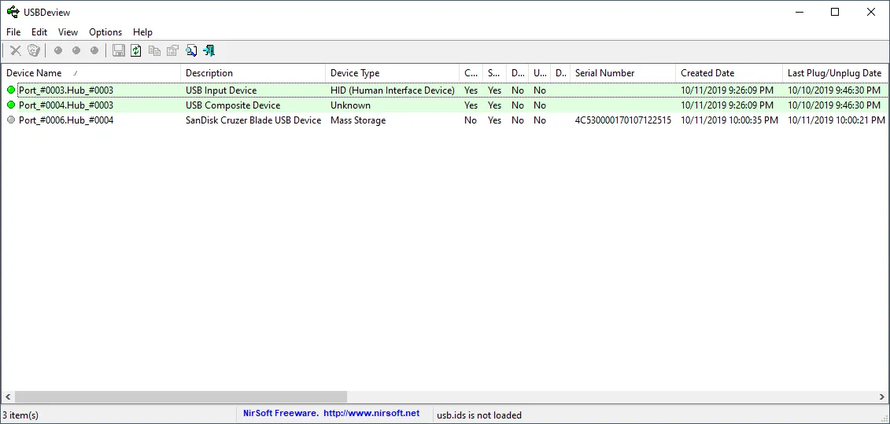Click green status dot of Port_#0004.Hub_#0003
This screenshot has height=424, width=890.
pos(11,105)
